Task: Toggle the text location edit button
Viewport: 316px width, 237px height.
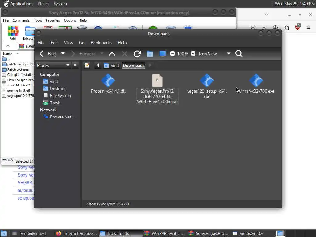Action: 87,65
